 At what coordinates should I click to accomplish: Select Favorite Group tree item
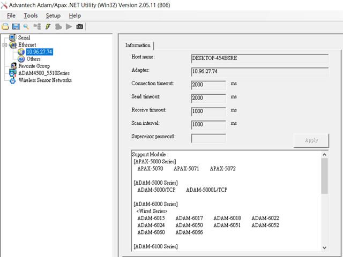pos(34,66)
